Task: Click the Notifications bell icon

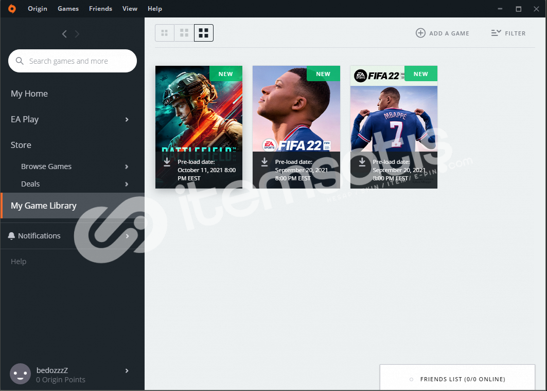Action: click(x=11, y=236)
